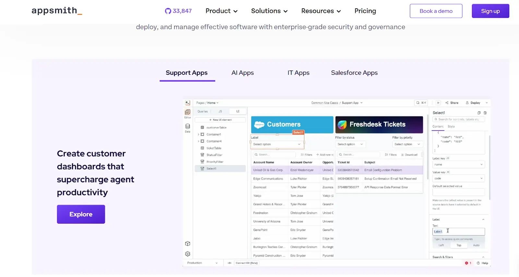Click the StatusFilter select-widget icon in the tree
The image size is (519, 277).
(x=202, y=155)
